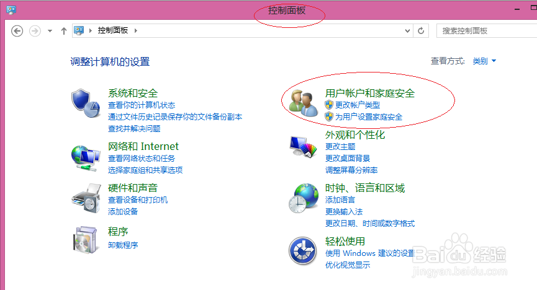This screenshot has width=537, height=290.
Task: Click 优化视觉显示 link
Action: tap(348, 265)
